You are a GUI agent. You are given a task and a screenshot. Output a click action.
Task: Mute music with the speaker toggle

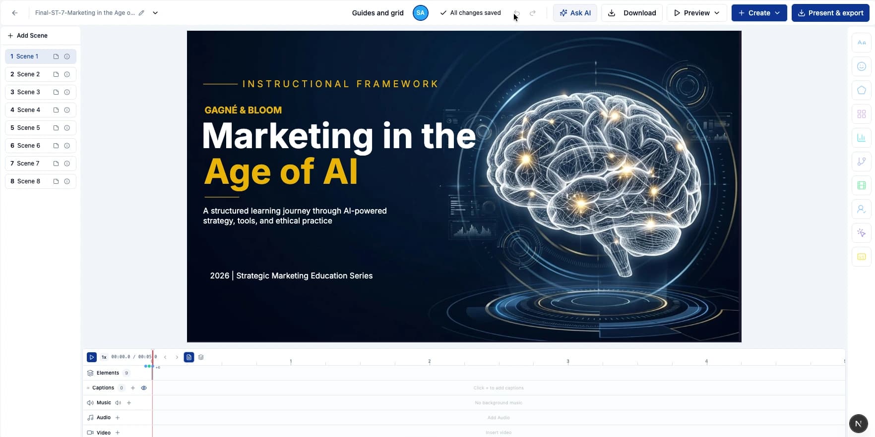coord(118,403)
